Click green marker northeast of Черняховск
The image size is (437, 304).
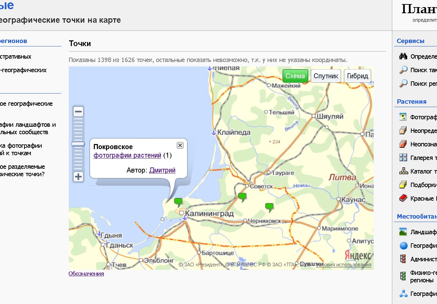(269, 206)
